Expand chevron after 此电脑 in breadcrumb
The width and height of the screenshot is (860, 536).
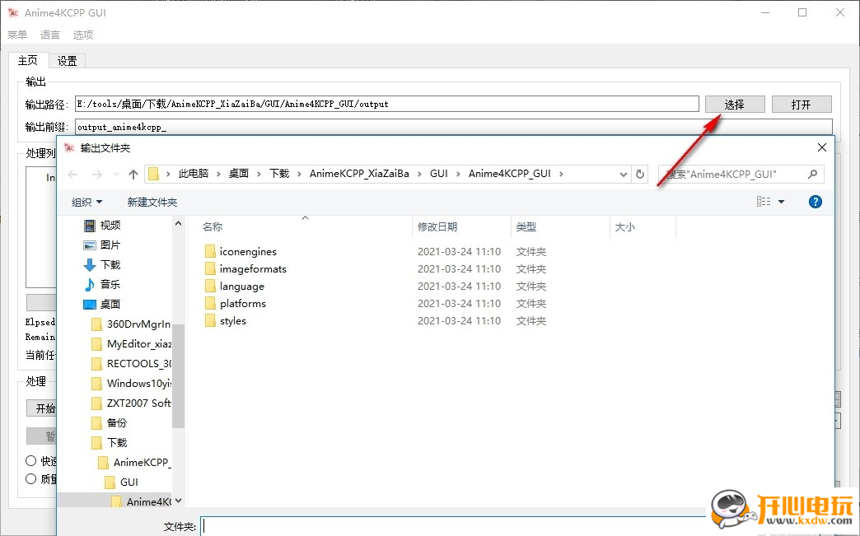point(218,174)
